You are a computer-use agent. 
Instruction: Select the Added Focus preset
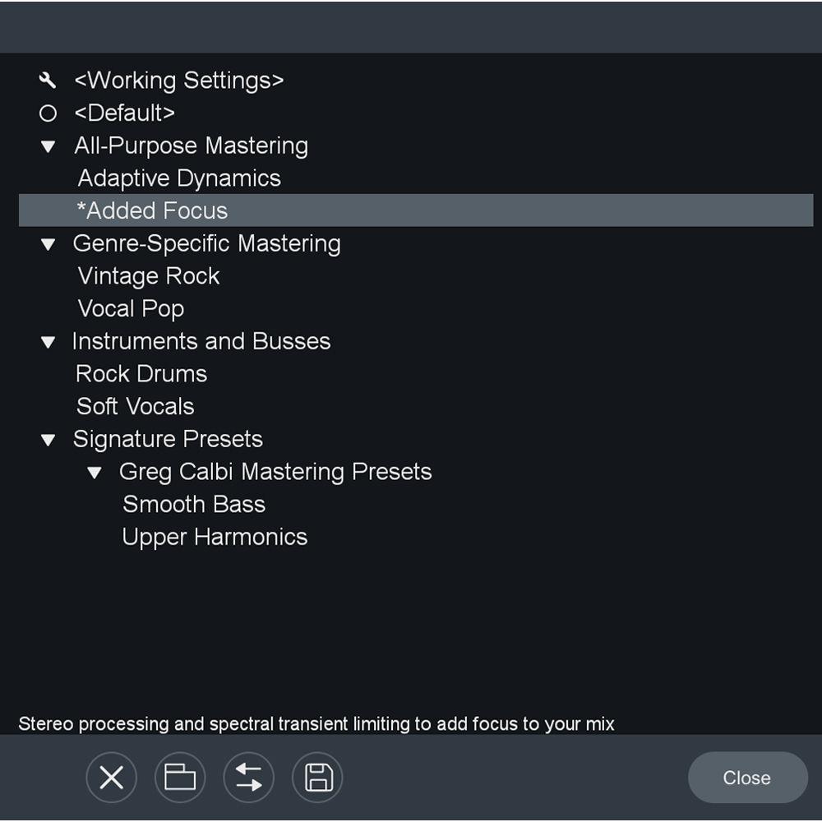[x=152, y=210]
